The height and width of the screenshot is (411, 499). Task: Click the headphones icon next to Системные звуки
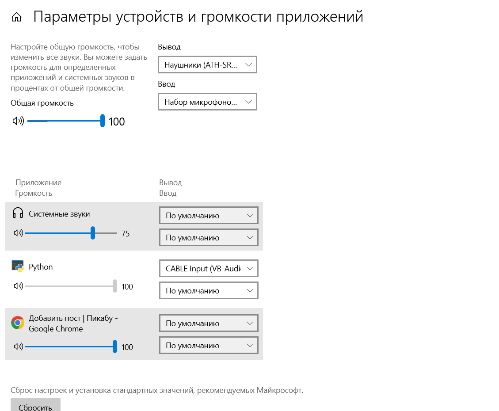[18, 213]
